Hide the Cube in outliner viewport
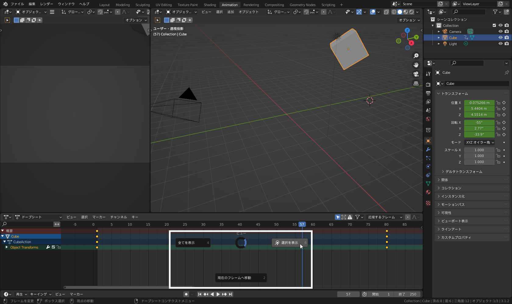This screenshot has height=304, width=512. (x=500, y=38)
